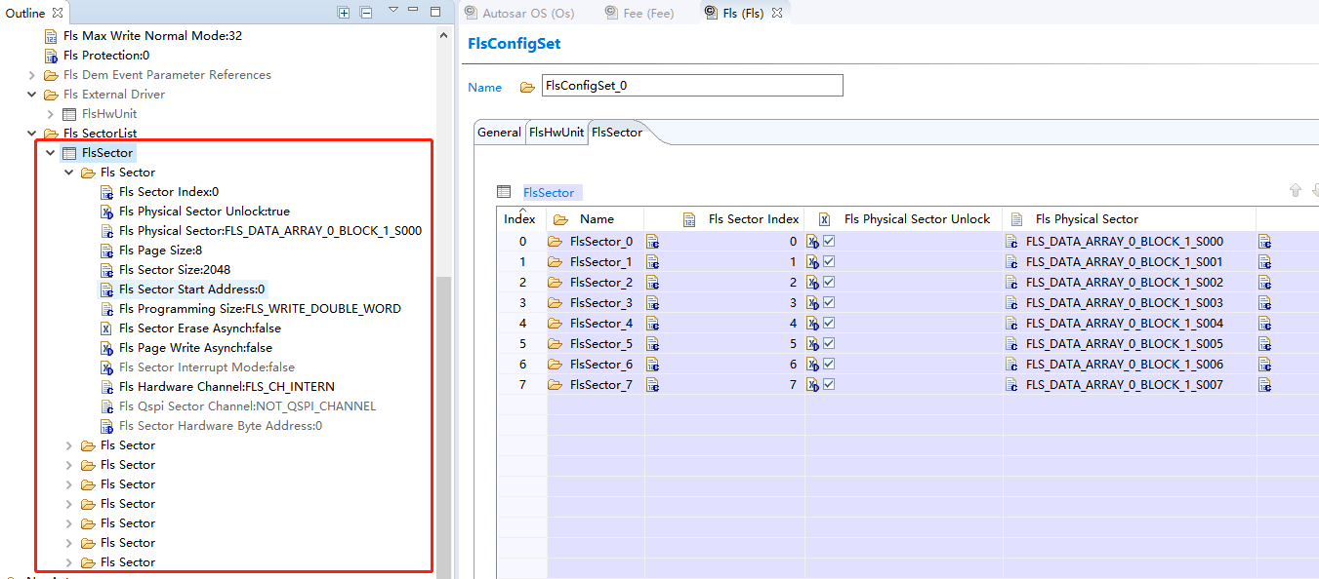Click boolean icon for Fls Sector Erase Asynch:false
Image resolution: width=1319 pixels, height=579 pixels.
107,328
